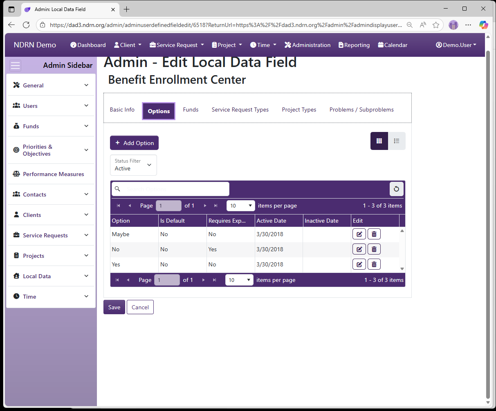This screenshot has width=496, height=411.
Task: Go to next page in top pager
Action: tap(205, 205)
